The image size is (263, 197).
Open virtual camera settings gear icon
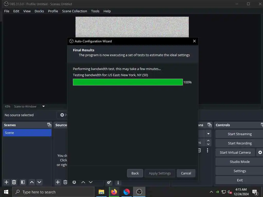point(260,152)
